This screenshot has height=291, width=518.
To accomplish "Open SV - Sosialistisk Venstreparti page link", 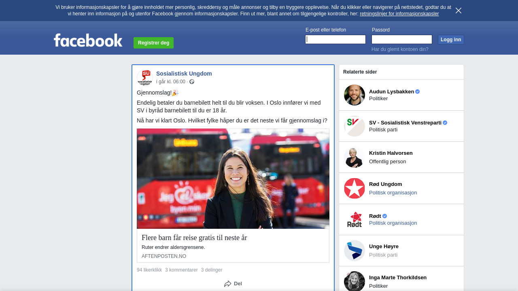I will pyautogui.click(x=405, y=123).
